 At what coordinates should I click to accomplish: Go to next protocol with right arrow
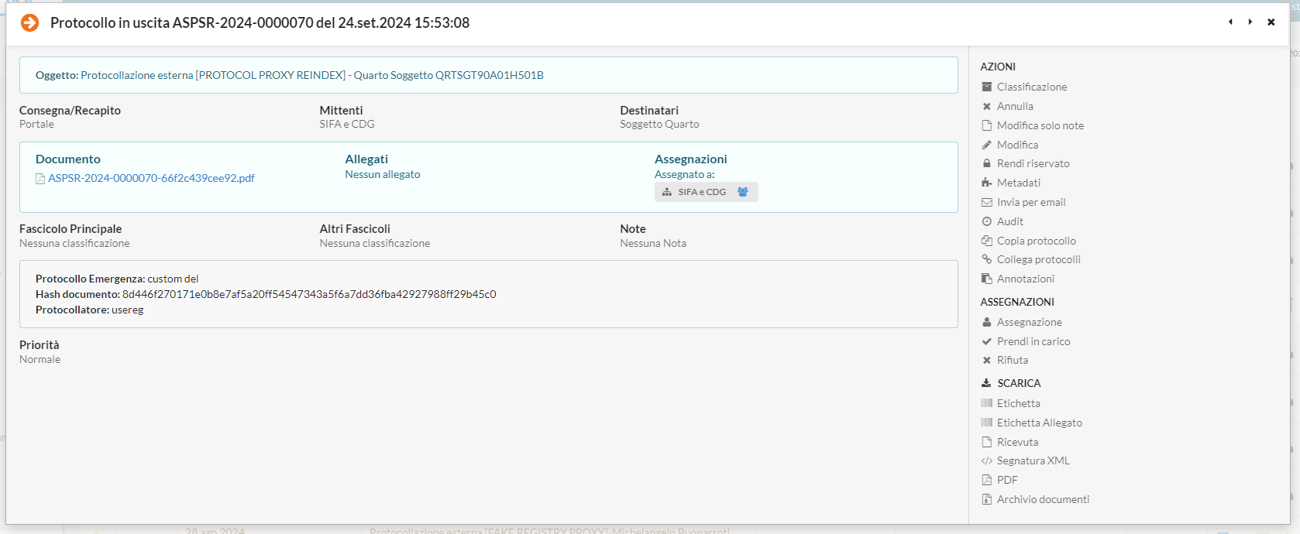[x=1250, y=22]
